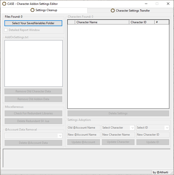The image size is (174, 175).
Task: Click the 'Characters Found: 0' label
Action: [81, 17]
